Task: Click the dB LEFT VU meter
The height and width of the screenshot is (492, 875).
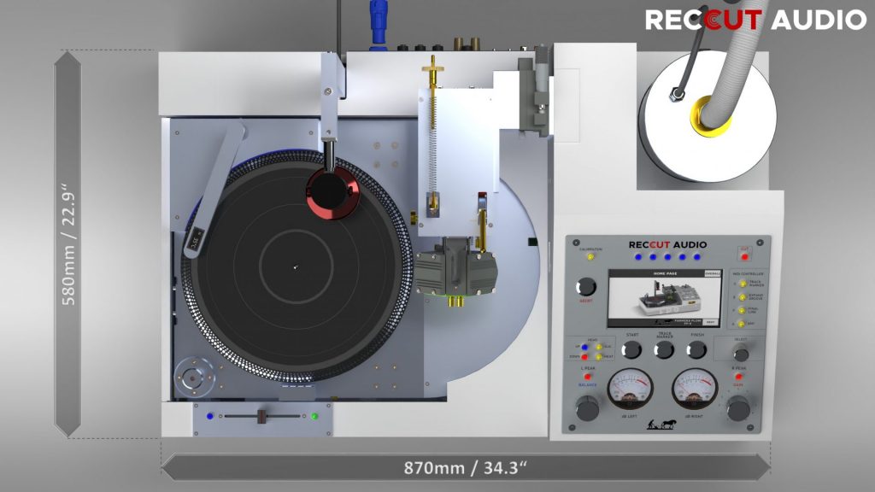Action: pyautogui.click(x=630, y=389)
